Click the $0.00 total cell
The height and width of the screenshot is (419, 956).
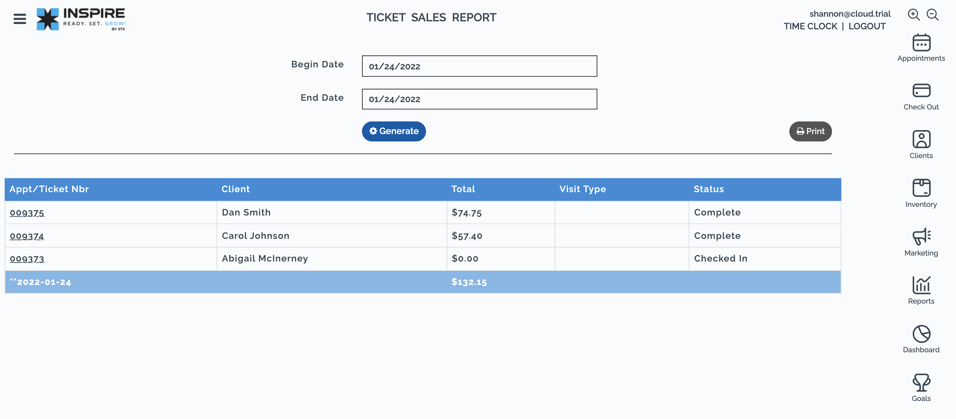click(501, 259)
